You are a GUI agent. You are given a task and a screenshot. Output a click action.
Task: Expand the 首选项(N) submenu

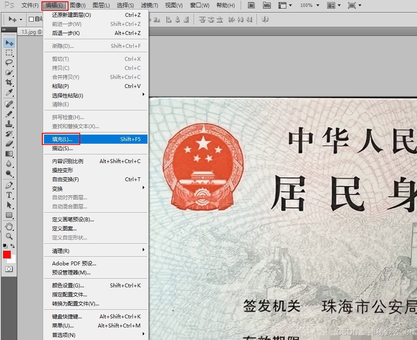coord(96,335)
